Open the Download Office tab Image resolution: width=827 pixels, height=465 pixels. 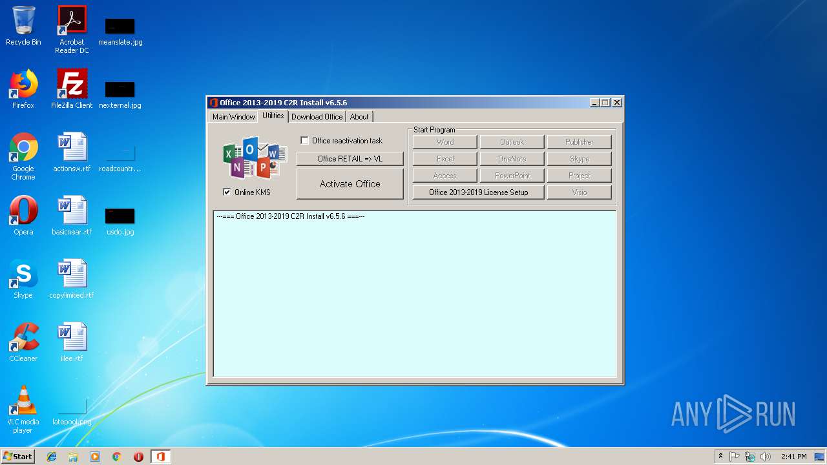(317, 117)
